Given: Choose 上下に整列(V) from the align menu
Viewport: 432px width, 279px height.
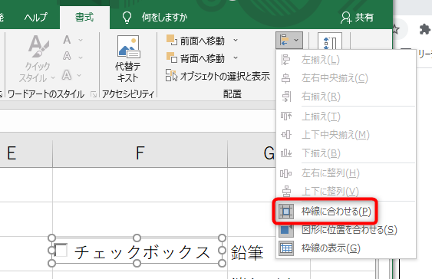Looking at the screenshot, I should click(x=346, y=191).
